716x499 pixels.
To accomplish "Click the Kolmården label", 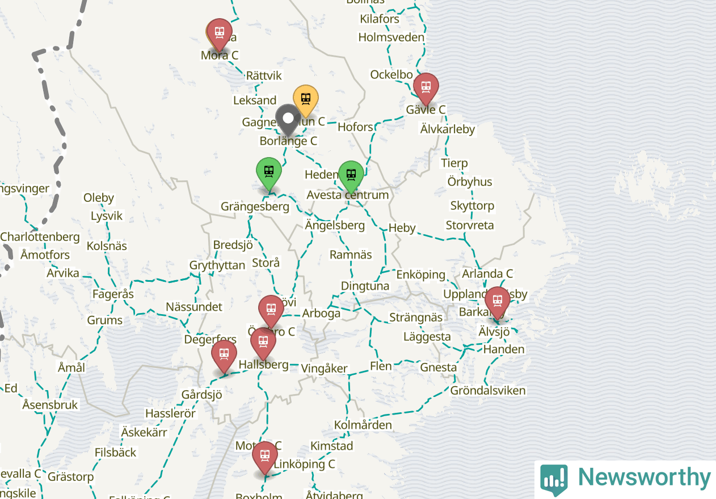I will (363, 425).
